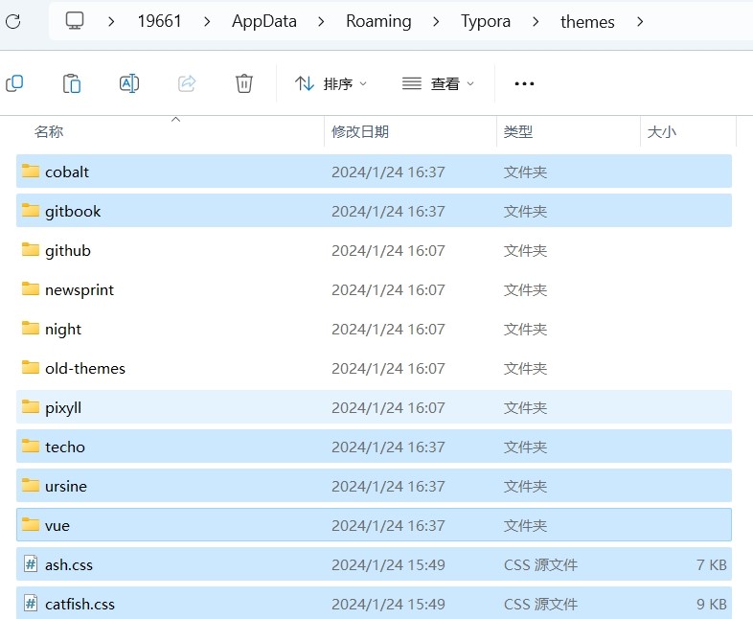Open the three-dots more options menu
753x619 pixels.
click(524, 83)
